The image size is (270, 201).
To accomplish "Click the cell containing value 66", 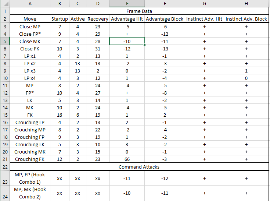I will click(127, 159).
